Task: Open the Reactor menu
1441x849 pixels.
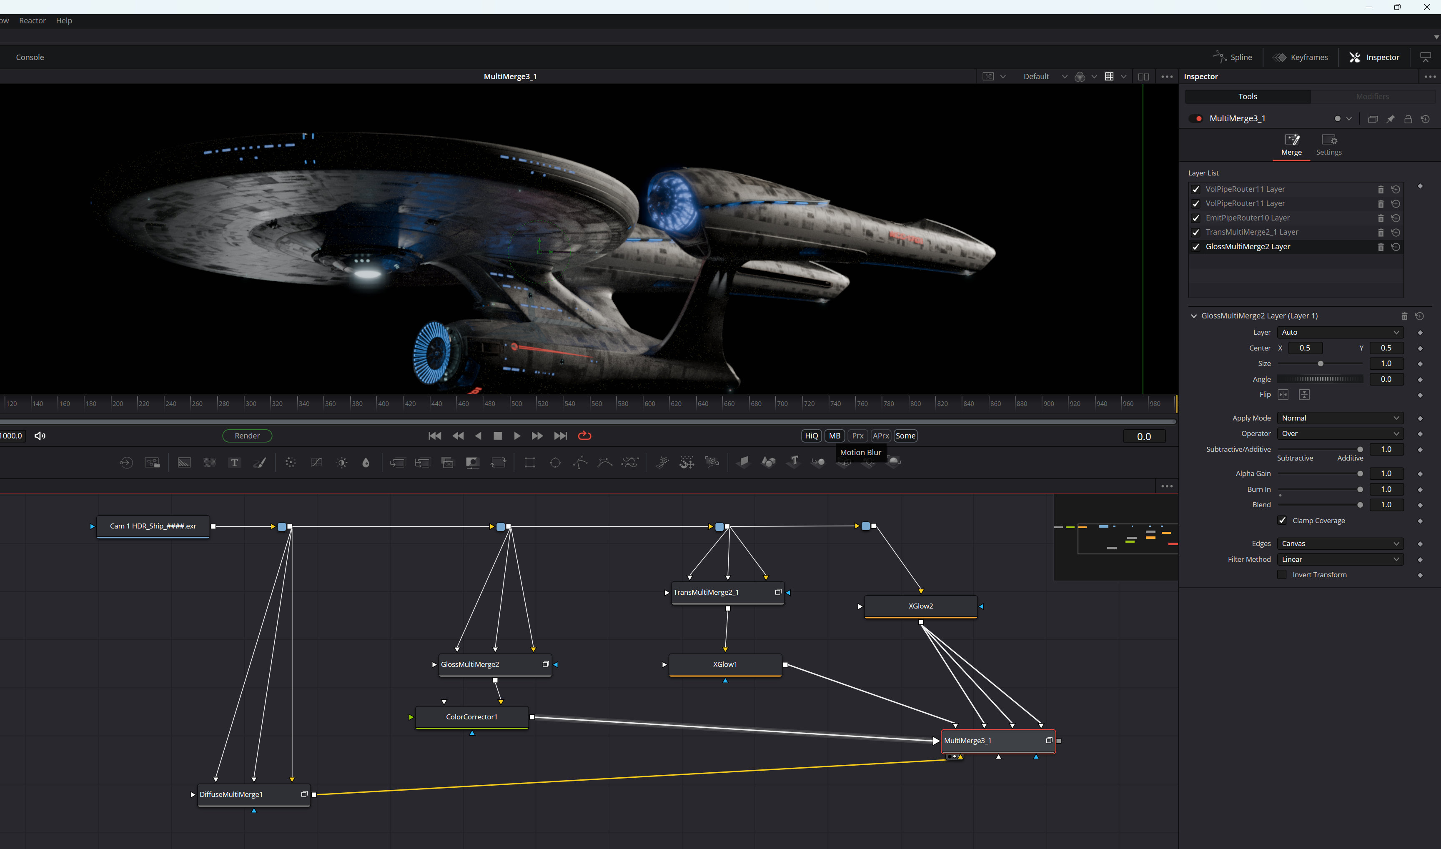Action: 32,20
